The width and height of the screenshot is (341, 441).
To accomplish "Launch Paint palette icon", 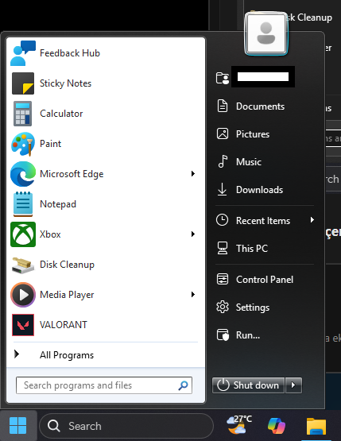I will click(23, 144).
